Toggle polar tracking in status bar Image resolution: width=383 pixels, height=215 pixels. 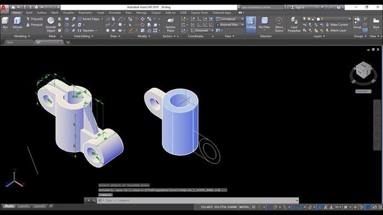pos(275,207)
